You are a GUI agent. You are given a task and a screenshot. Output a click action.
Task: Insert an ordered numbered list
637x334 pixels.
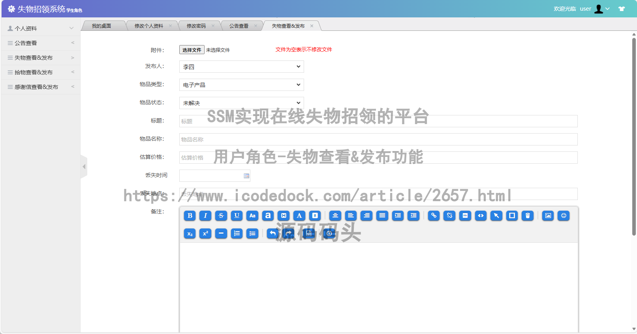coord(237,234)
